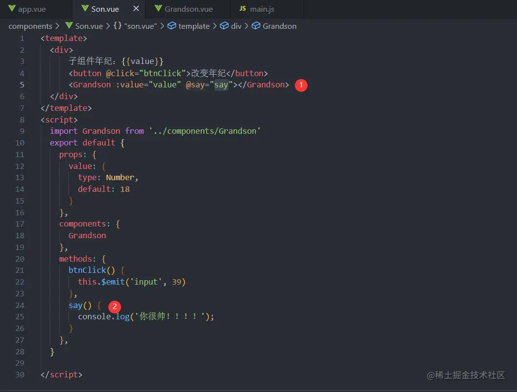Click the cube icon before div breadcrumb
This screenshot has width=517, height=392.
pos(224,26)
